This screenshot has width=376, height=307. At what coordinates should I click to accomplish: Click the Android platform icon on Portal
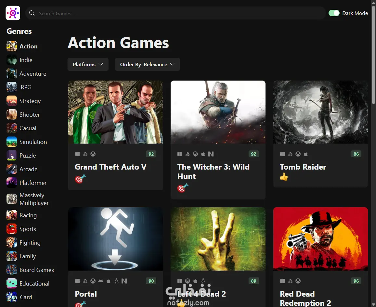coord(101,281)
